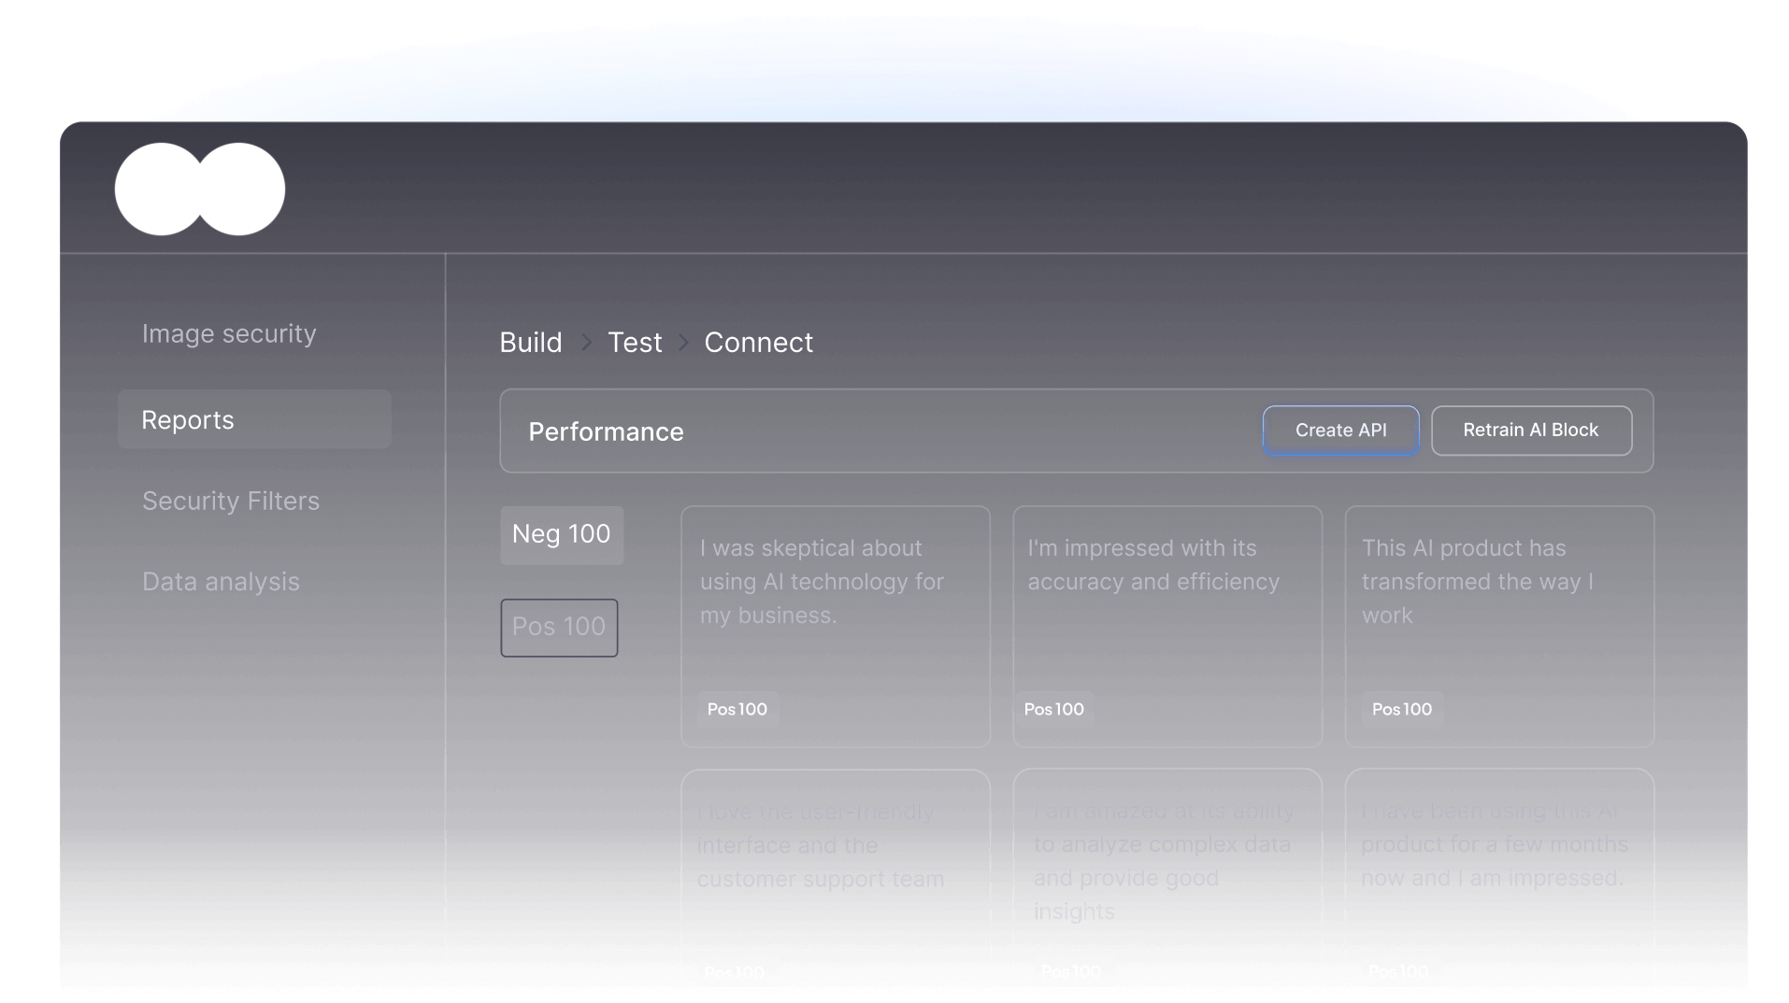Open Security Filters settings
Image resolution: width=1789 pixels, height=1003 pixels.
pos(230,501)
